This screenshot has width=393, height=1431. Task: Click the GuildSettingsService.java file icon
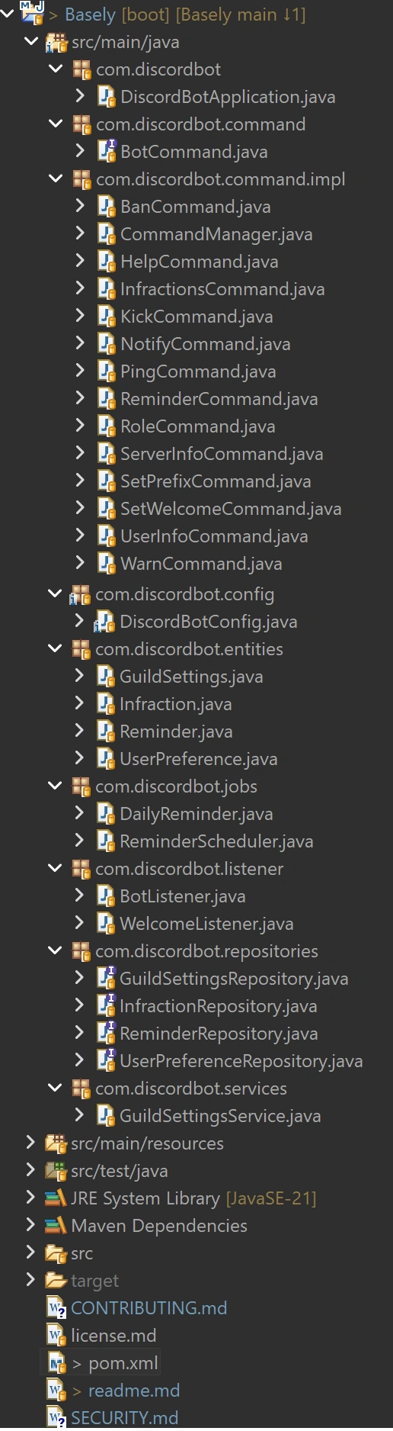105,1116
